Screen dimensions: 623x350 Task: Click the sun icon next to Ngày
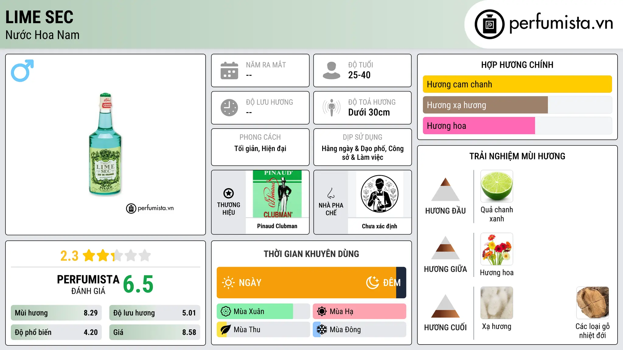coord(228,283)
